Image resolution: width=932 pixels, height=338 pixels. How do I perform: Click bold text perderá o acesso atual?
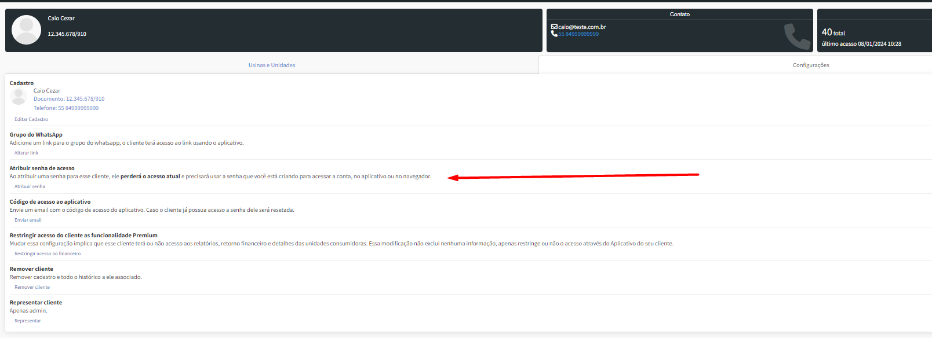pyautogui.click(x=150, y=177)
